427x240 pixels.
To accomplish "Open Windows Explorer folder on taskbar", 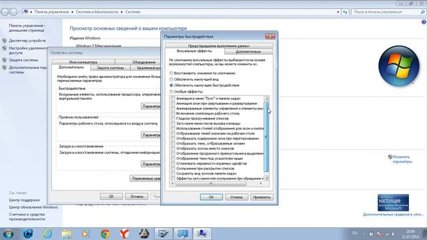I will point(67,234).
